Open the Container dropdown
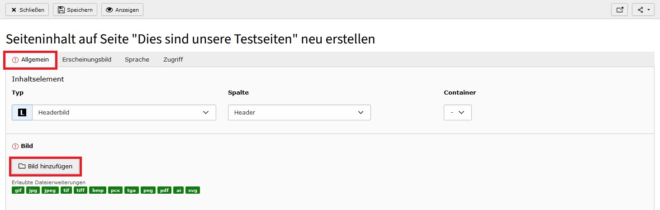Image resolution: width=660 pixels, height=210 pixels. point(458,113)
